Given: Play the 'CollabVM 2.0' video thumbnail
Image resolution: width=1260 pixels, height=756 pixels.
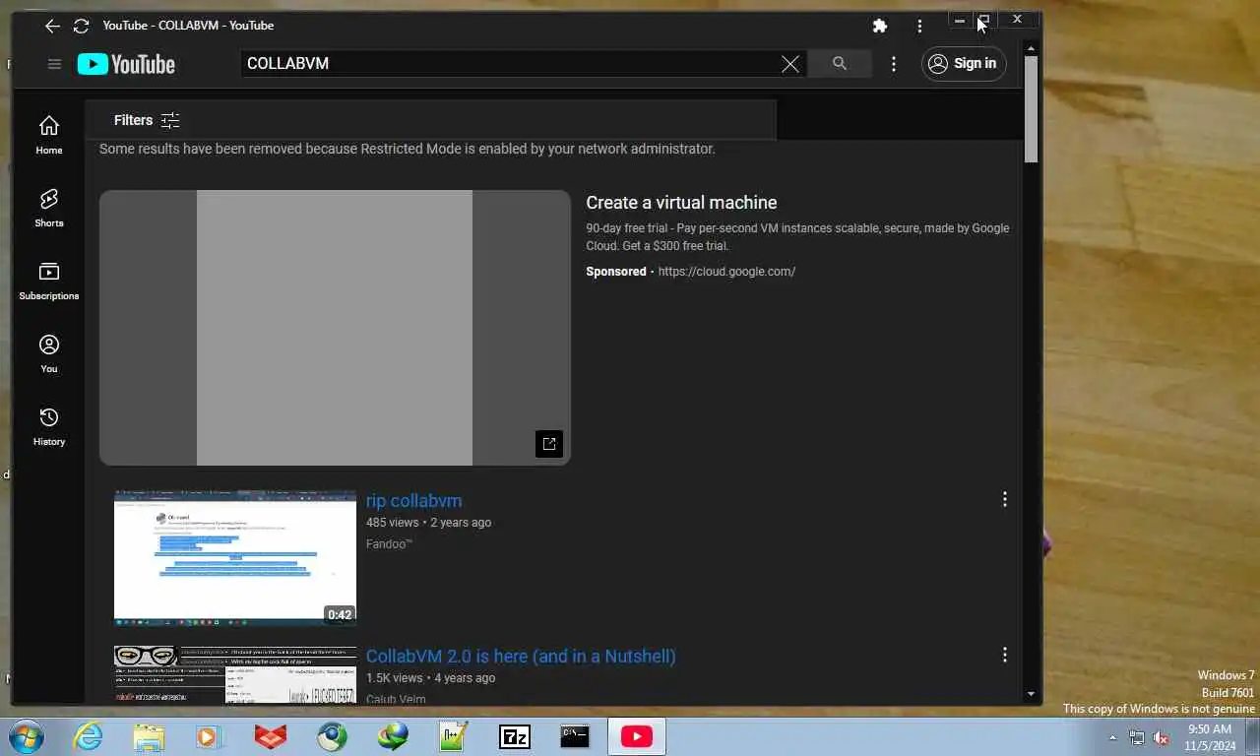Looking at the screenshot, I should pyautogui.click(x=235, y=674).
